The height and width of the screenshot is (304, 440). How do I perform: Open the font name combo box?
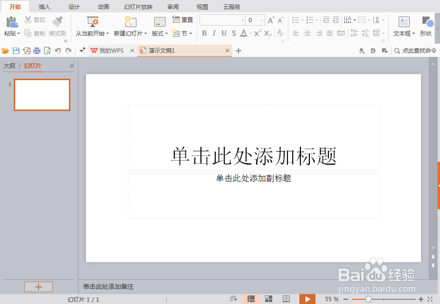click(x=222, y=20)
